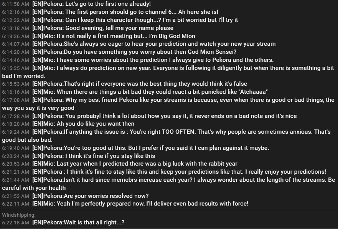The height and width of the screenshot is (229, 338).
Task: Select 'Good evening, tell me your name please' message
Action: point(102,28)
